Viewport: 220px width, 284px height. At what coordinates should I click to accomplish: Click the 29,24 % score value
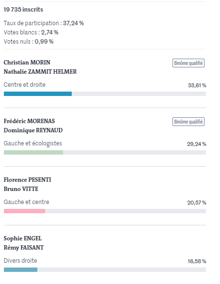[197, 144]
